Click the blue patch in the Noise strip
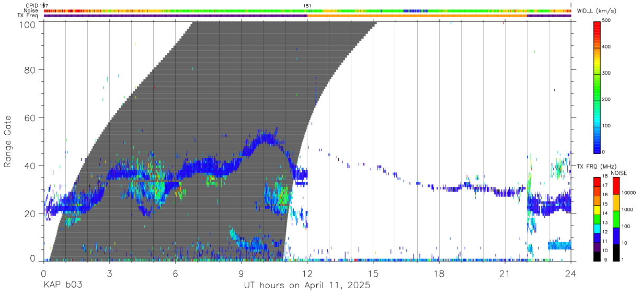The image size is (642, 296). coord(416,10)
